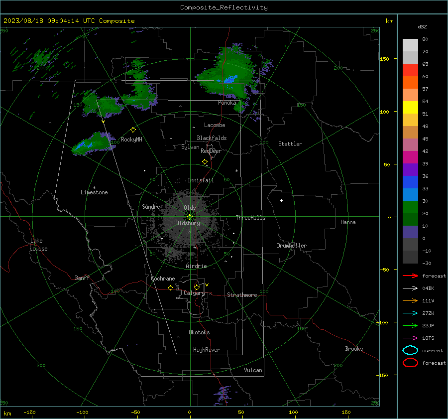This screenshot has width=448, height=419.
Task: Click the cyan current ellipse icon
Action: (x=410, y=350)
